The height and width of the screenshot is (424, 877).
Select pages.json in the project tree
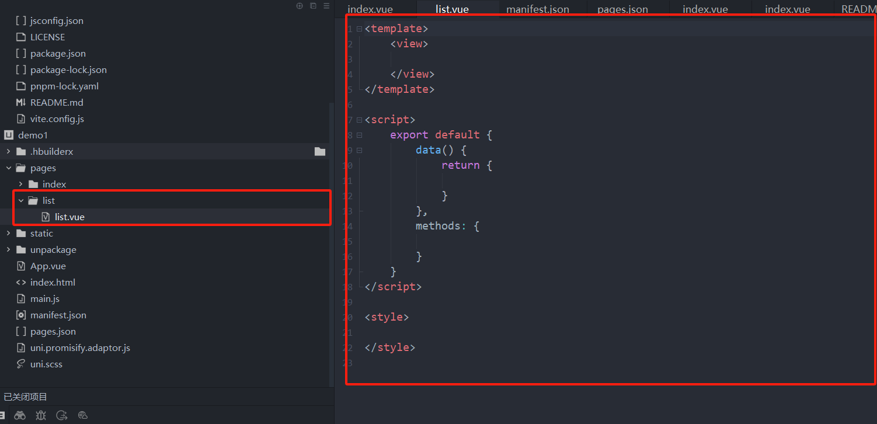click(53, 331)
